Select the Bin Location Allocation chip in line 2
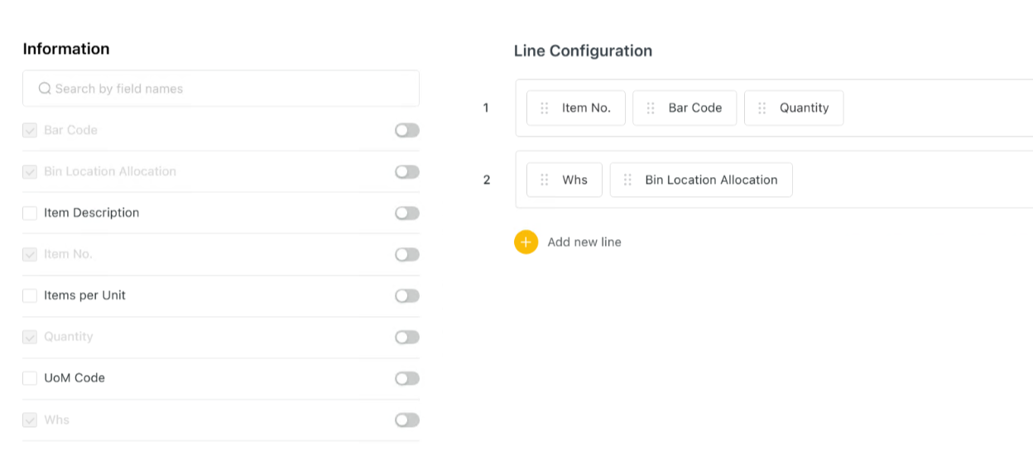The image size is (1033, 470). coord(710,180)
